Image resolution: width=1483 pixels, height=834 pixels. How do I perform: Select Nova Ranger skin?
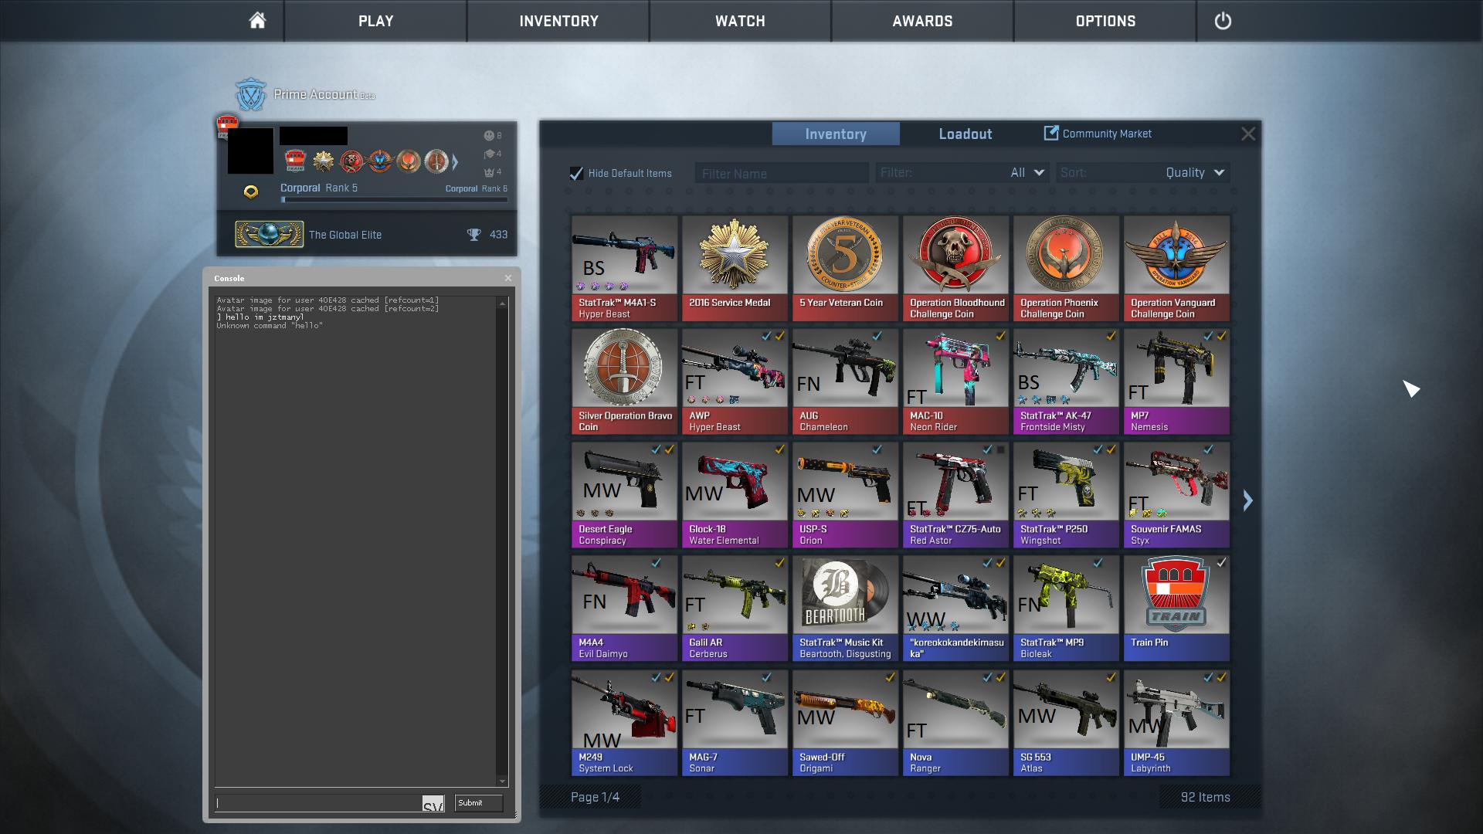(955, 723)
